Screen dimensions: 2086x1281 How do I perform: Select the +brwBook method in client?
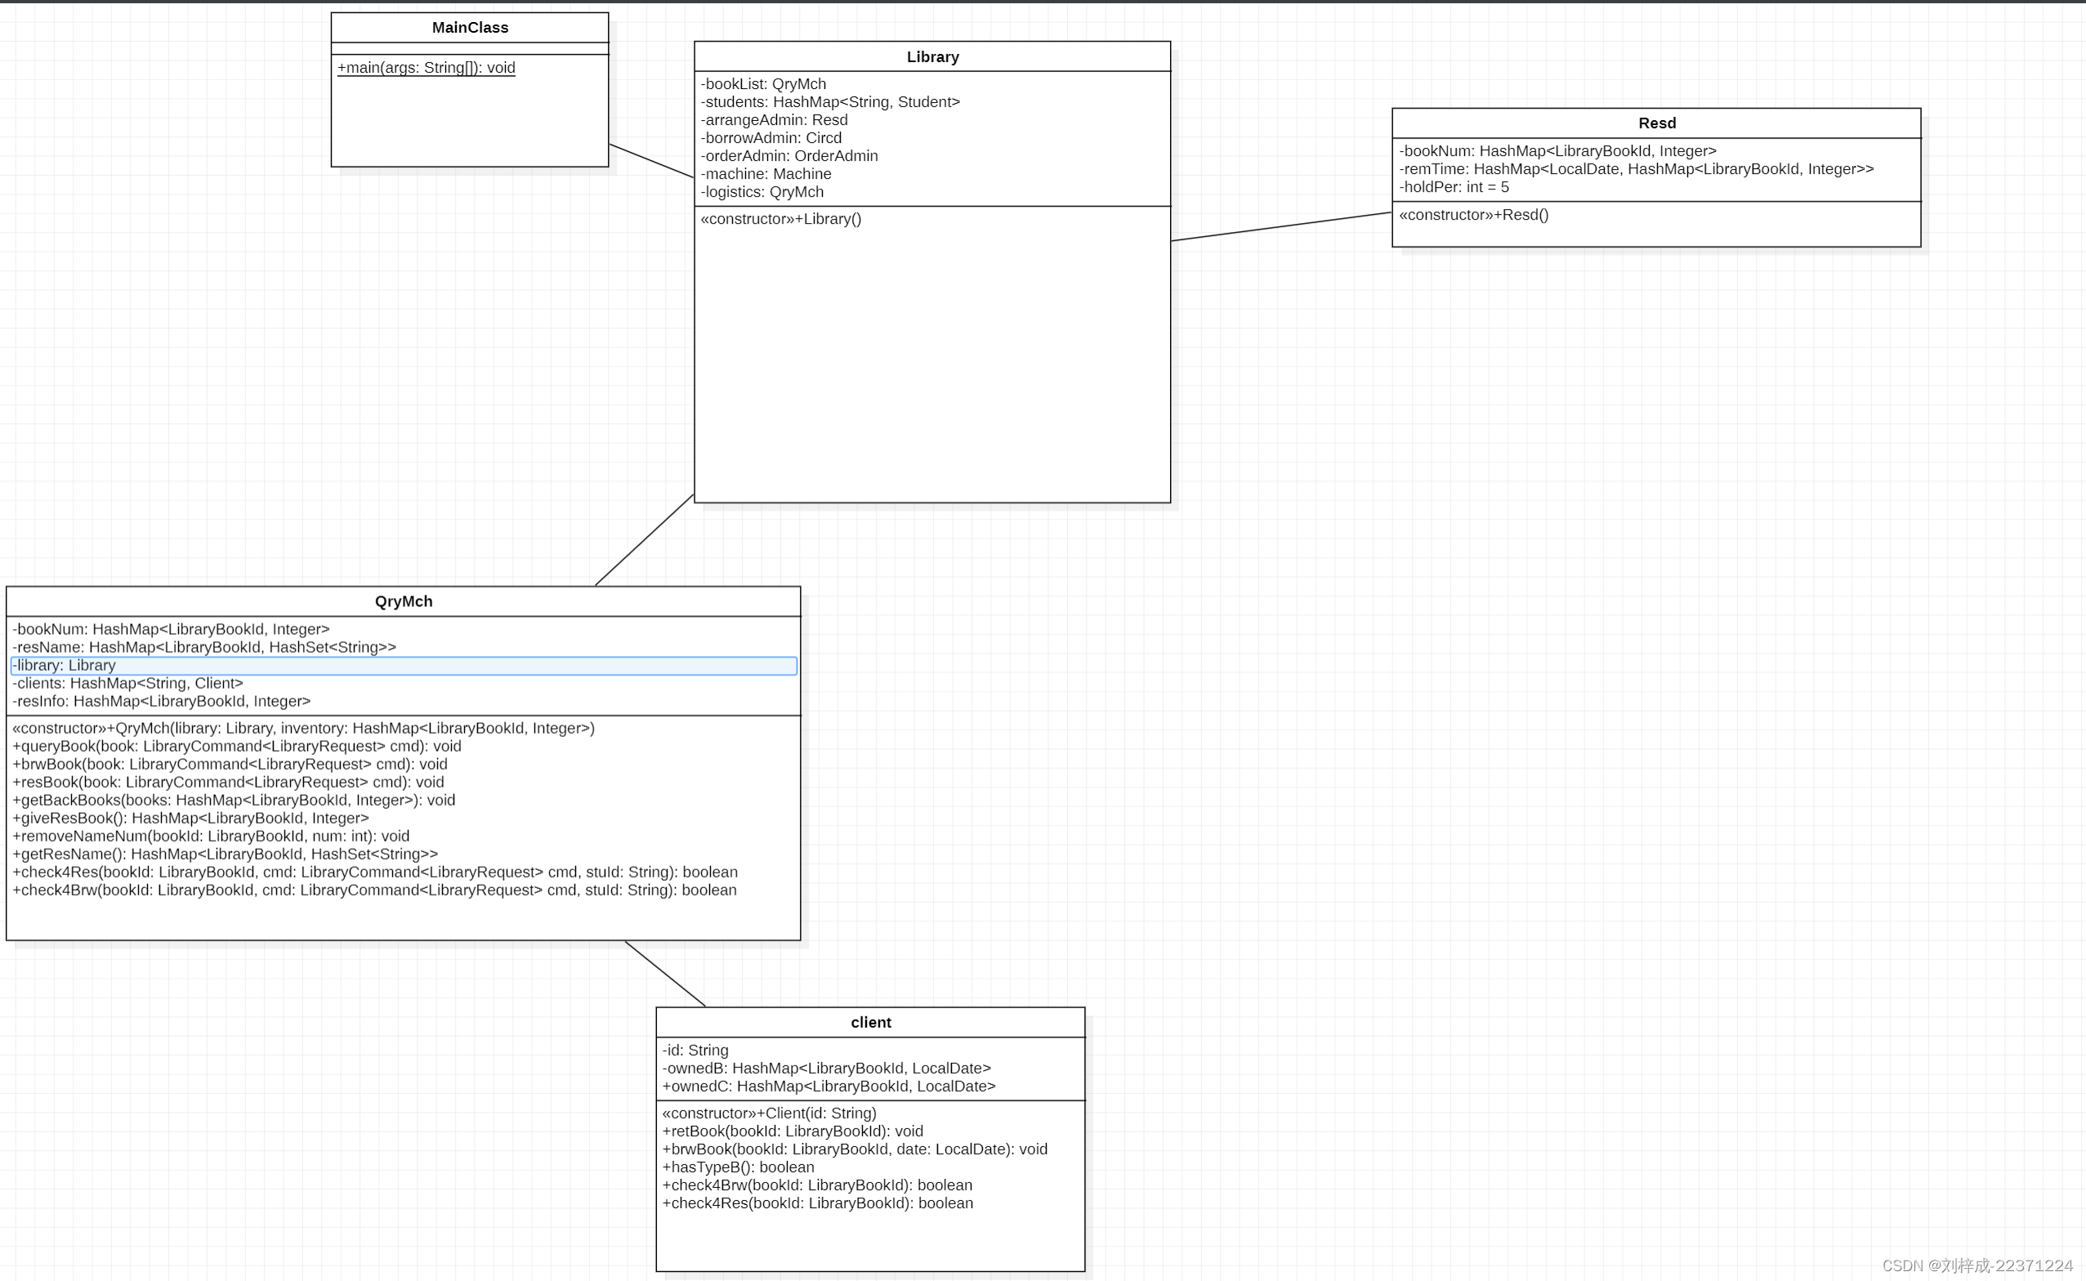[855, 1149]
